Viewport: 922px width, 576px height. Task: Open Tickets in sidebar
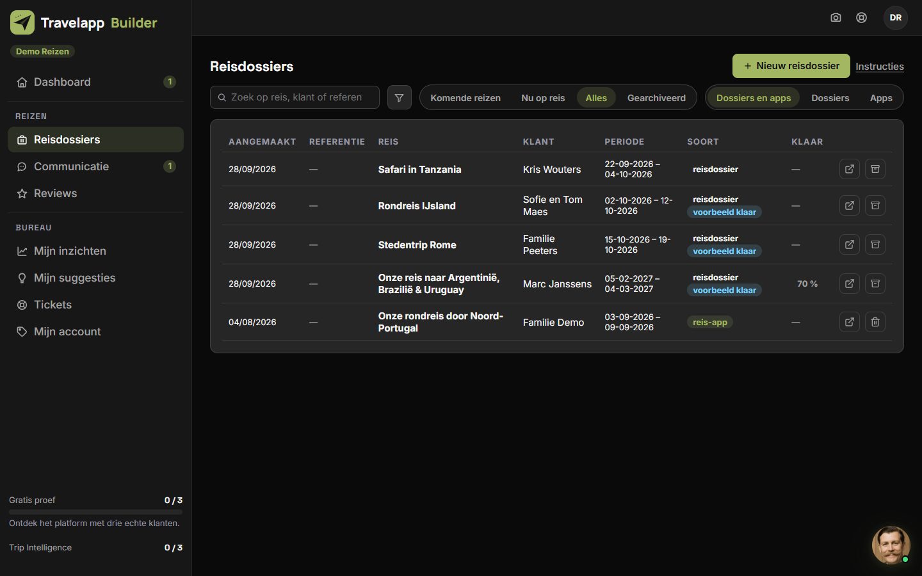(x=95, y=305)
